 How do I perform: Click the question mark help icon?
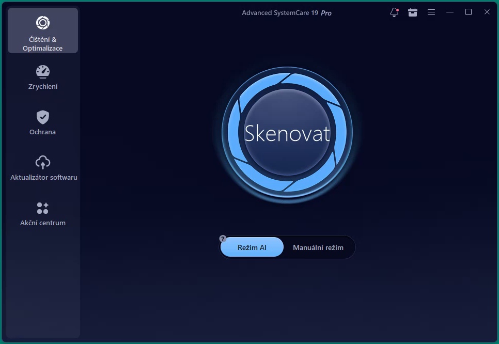click(x=223, y=239)
